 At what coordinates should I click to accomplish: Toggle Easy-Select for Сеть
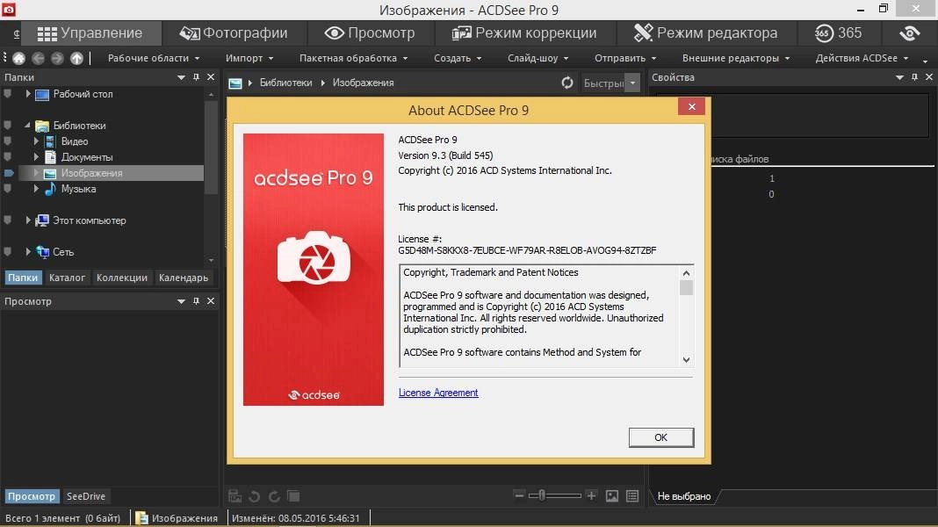(7, 252)
